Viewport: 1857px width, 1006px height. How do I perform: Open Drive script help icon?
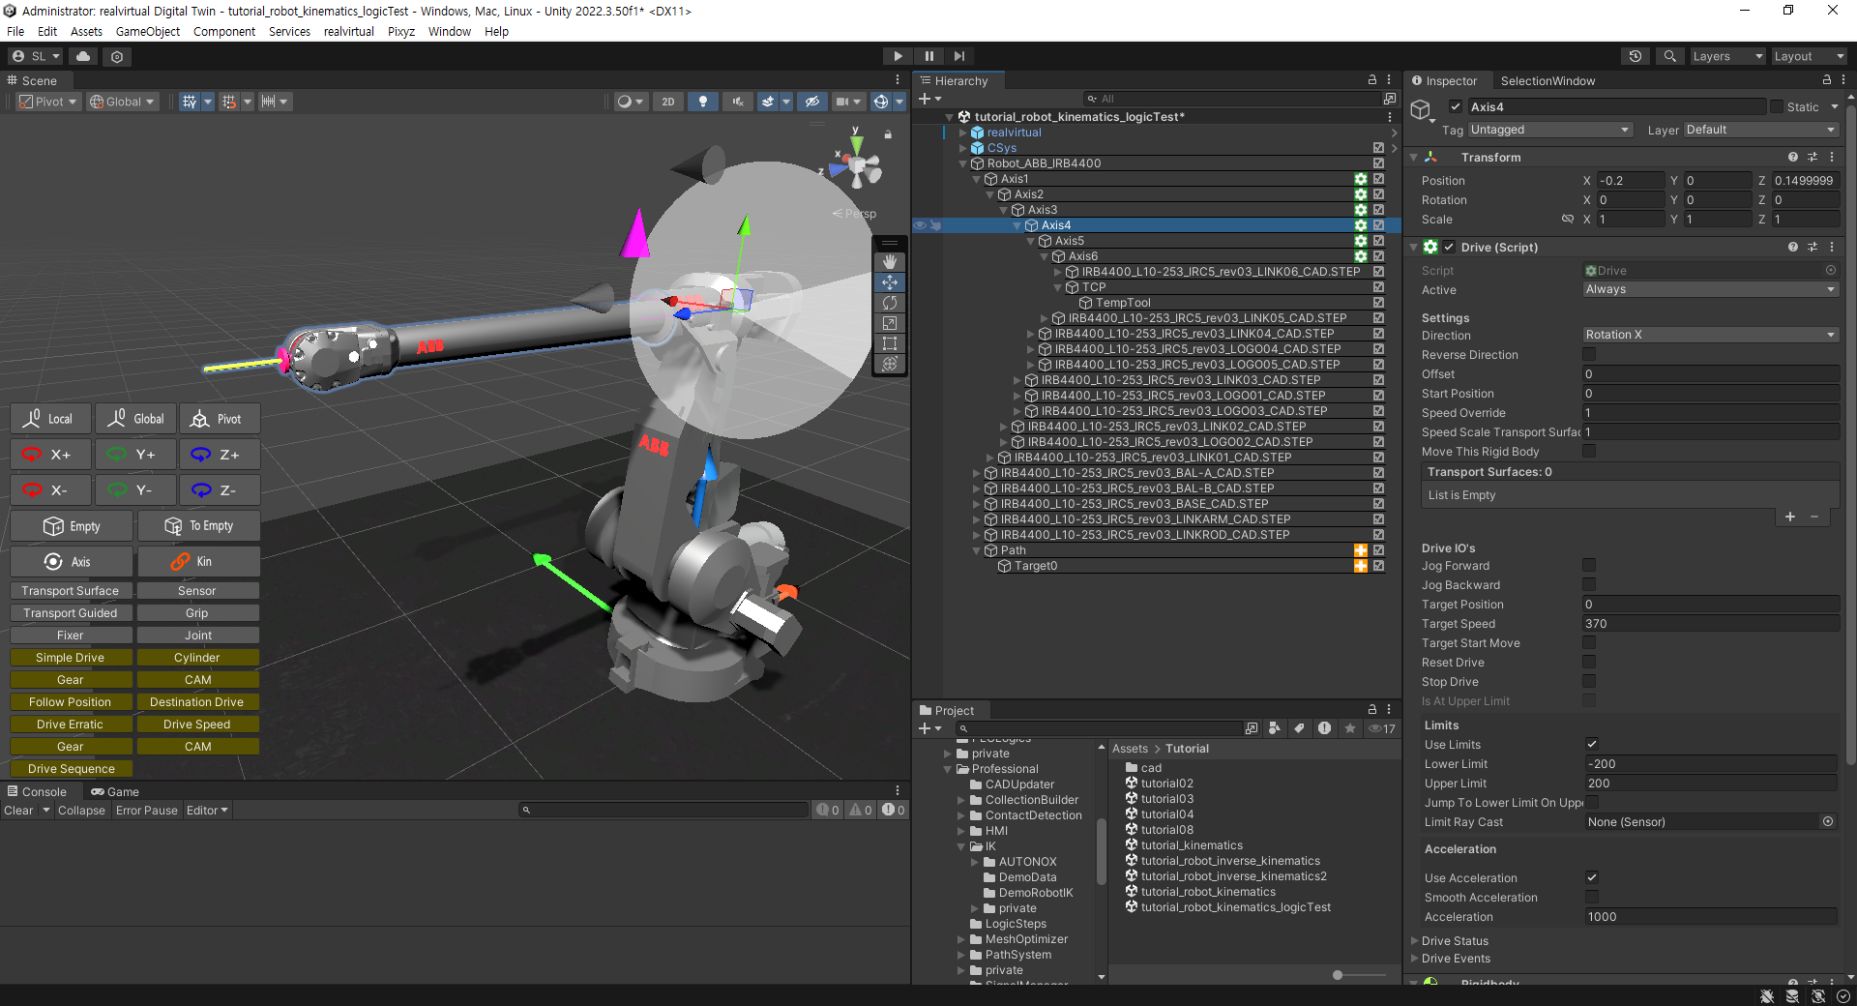point(1793,248)
